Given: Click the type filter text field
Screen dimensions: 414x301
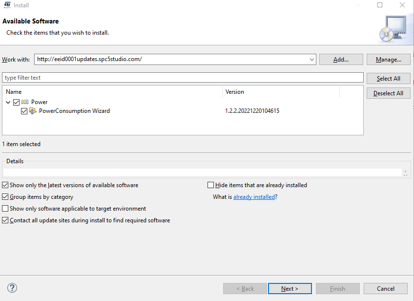Looking at the screenshot, I should click(183, 78).
